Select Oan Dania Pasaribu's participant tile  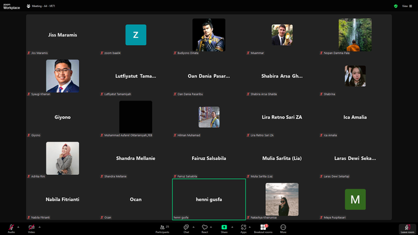coord(209,76)
